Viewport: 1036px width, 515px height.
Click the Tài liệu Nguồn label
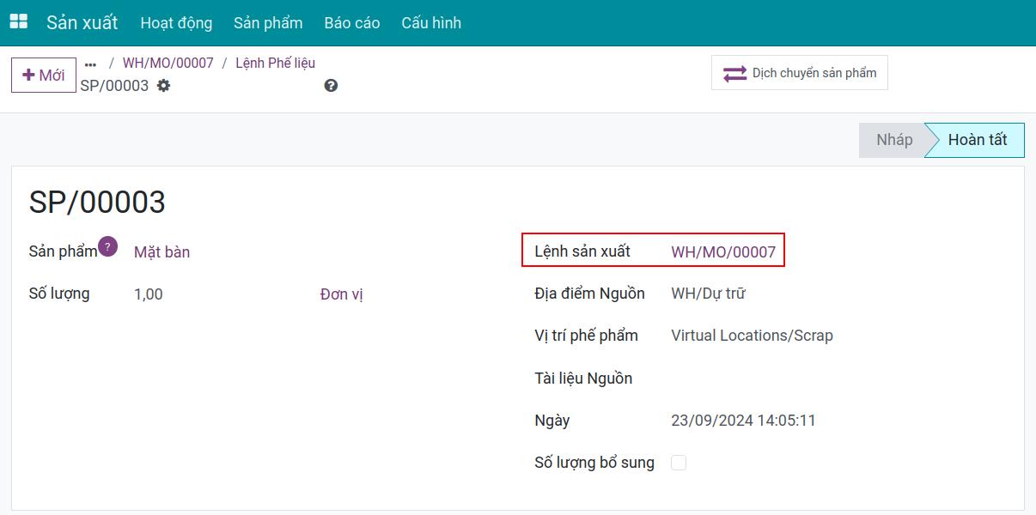pos(583,379)
